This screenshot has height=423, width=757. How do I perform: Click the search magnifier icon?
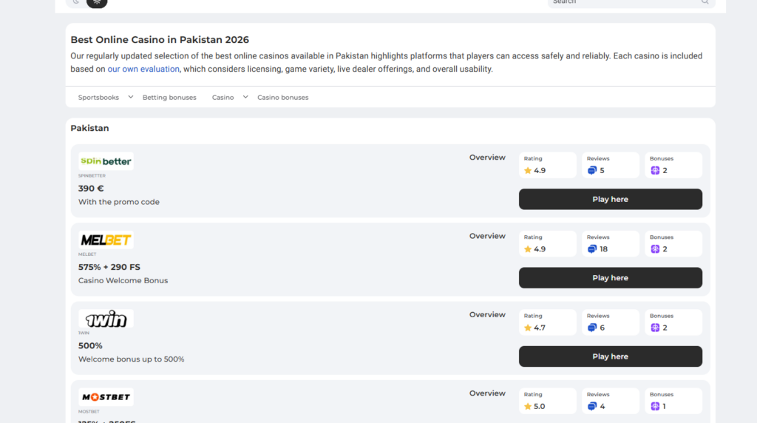[705, 2]
